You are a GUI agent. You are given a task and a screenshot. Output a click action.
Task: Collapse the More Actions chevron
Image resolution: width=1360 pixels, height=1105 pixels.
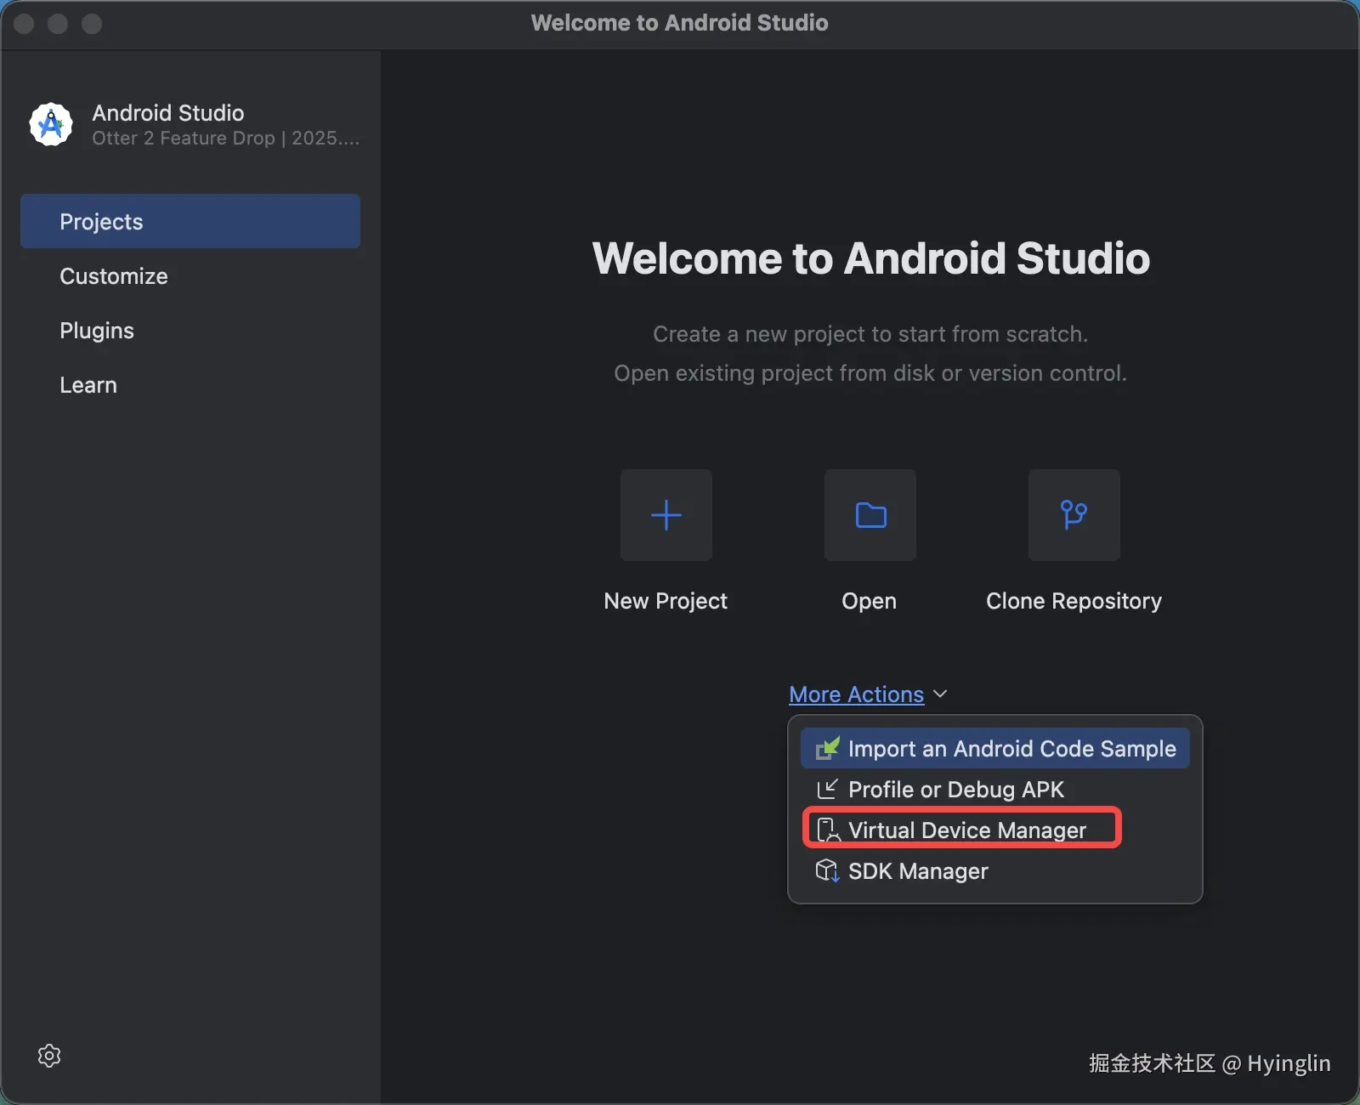[940, 694]
